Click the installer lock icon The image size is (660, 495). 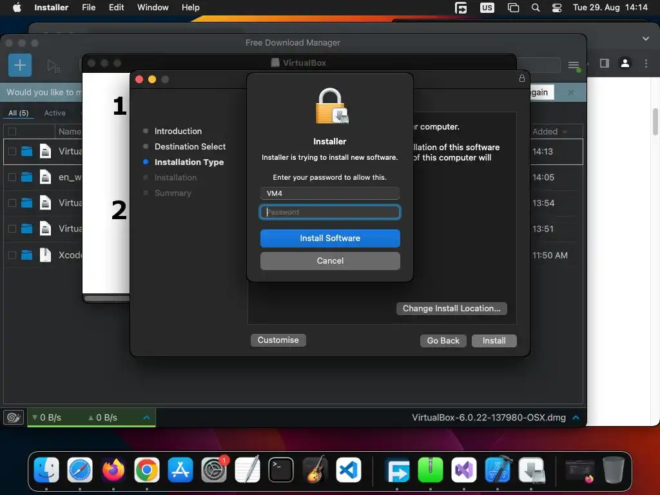click(x=522, y=78)
